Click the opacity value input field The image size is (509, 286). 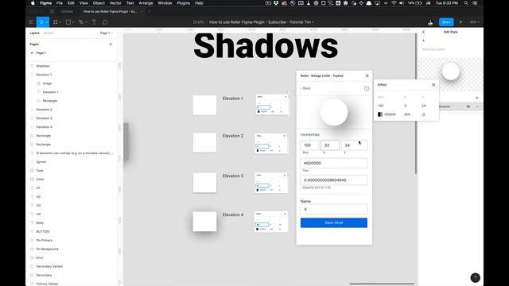point(334,180)
